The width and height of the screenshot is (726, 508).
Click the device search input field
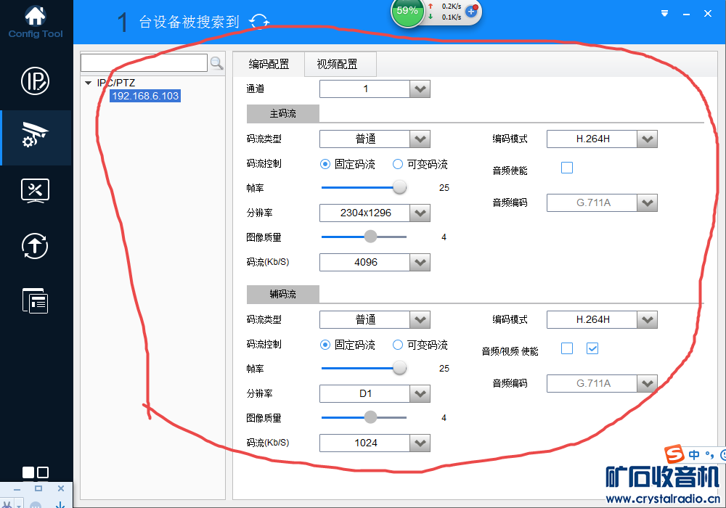(144, 63)
